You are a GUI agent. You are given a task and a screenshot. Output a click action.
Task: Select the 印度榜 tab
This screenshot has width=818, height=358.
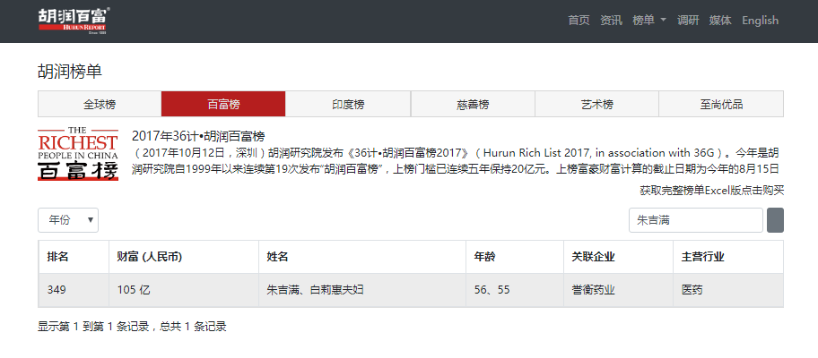pos(348,104)
